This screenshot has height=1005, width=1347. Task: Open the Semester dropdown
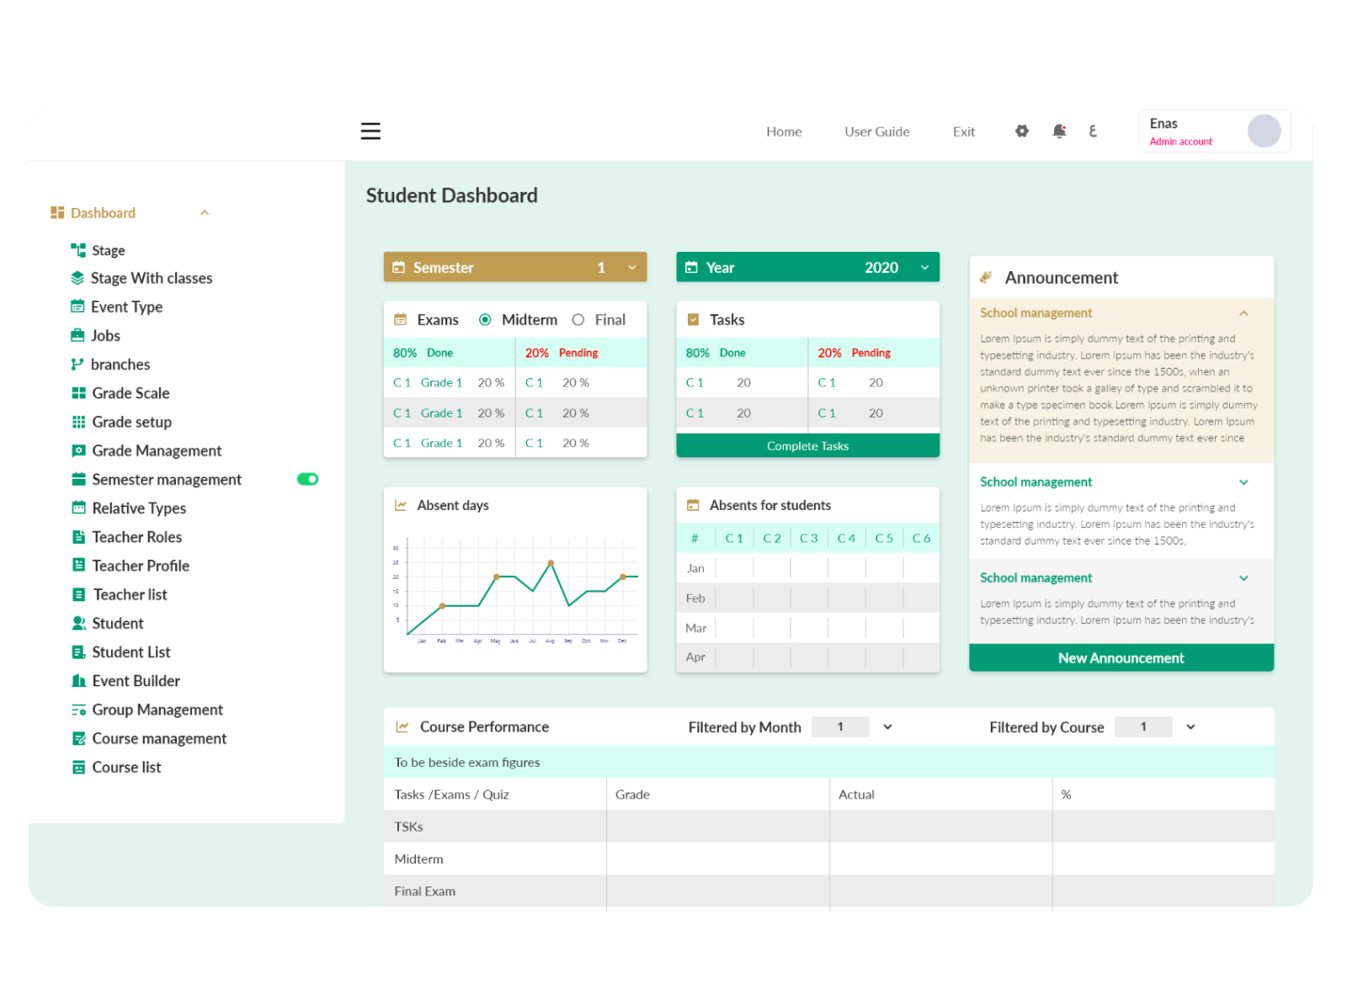631,267
